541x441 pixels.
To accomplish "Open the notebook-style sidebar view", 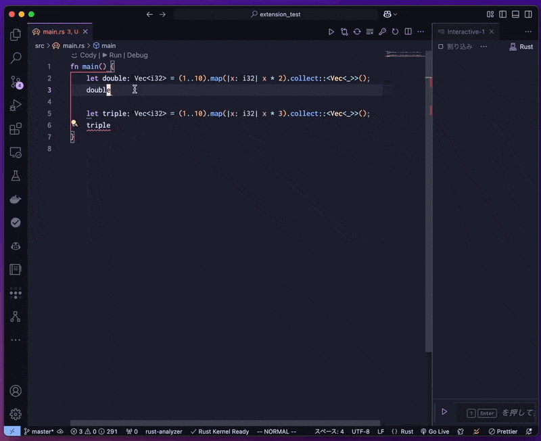I will tap(16, 269).
